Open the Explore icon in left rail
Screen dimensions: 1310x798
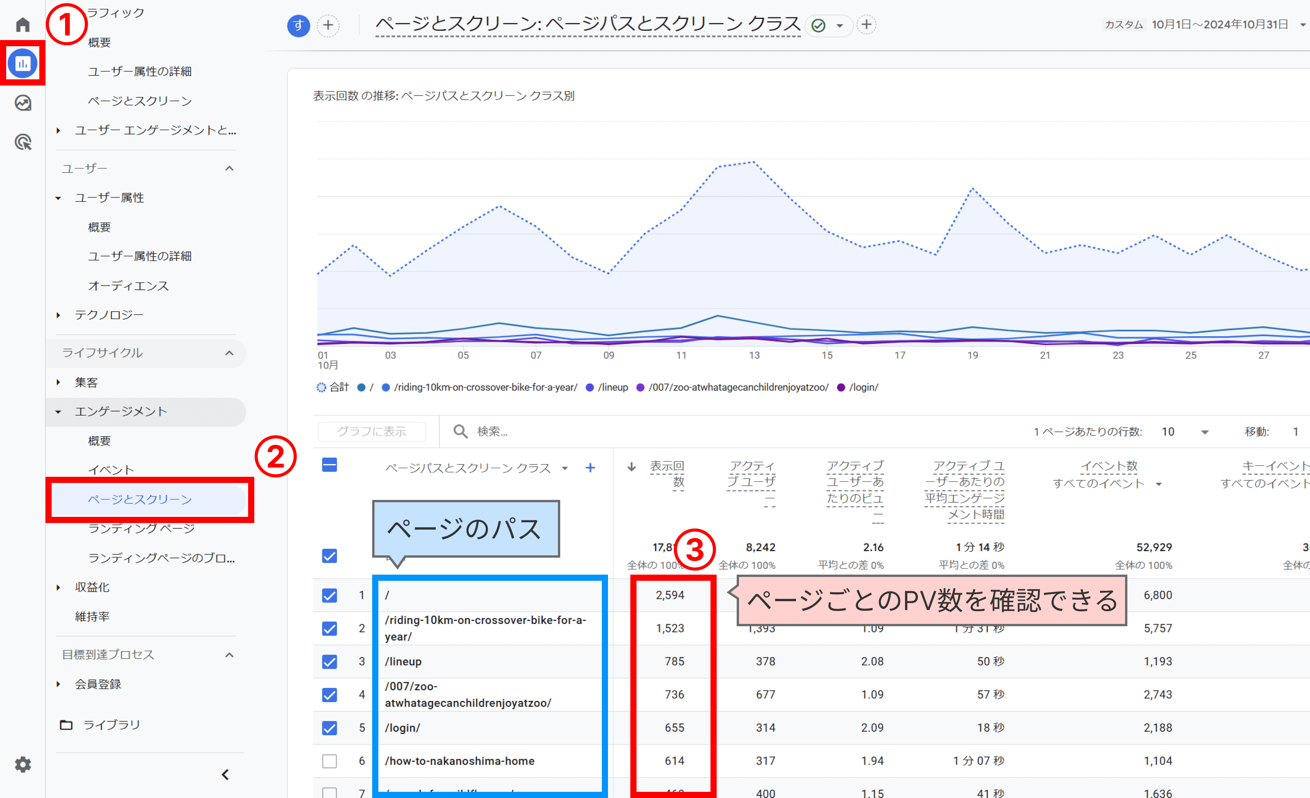point(23,102)
